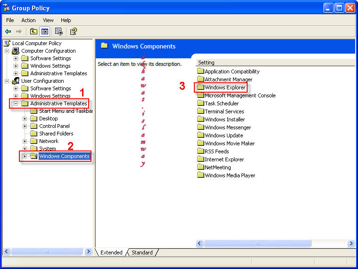Select Windows Components in the tree
The image size is (358, 269).
64,156
